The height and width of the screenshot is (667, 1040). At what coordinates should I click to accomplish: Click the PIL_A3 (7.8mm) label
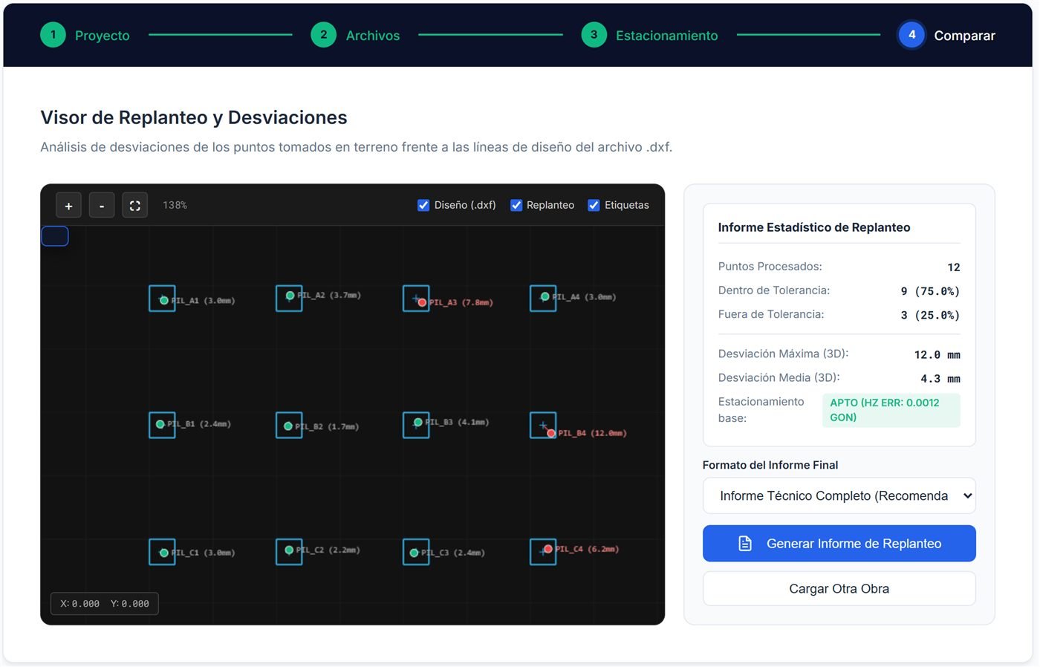(x=461, y=302)
